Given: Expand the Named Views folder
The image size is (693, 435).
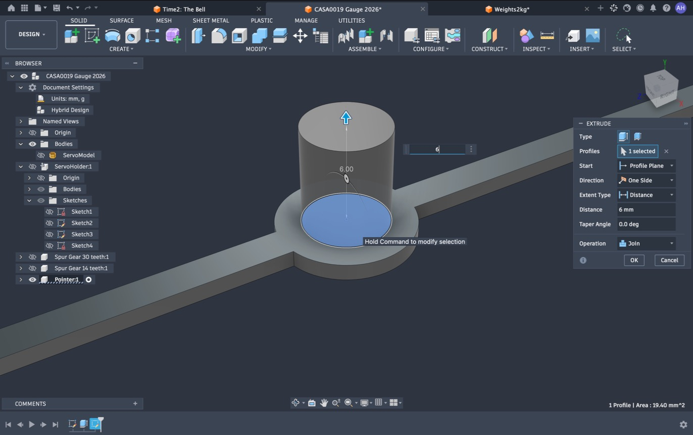Looking at the screenshot, I should (x=21, y=121).
